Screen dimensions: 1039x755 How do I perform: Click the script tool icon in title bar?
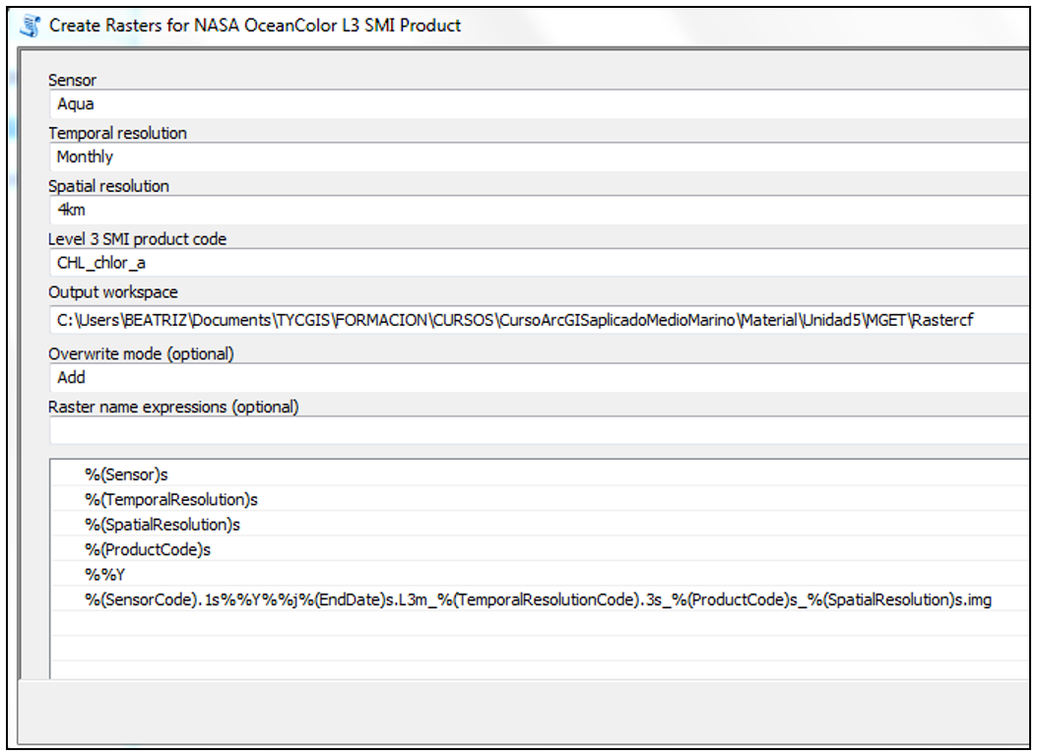31,26
